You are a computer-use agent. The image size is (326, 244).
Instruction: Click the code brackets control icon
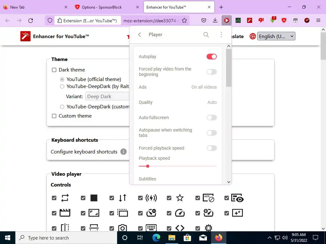[180, 228]
